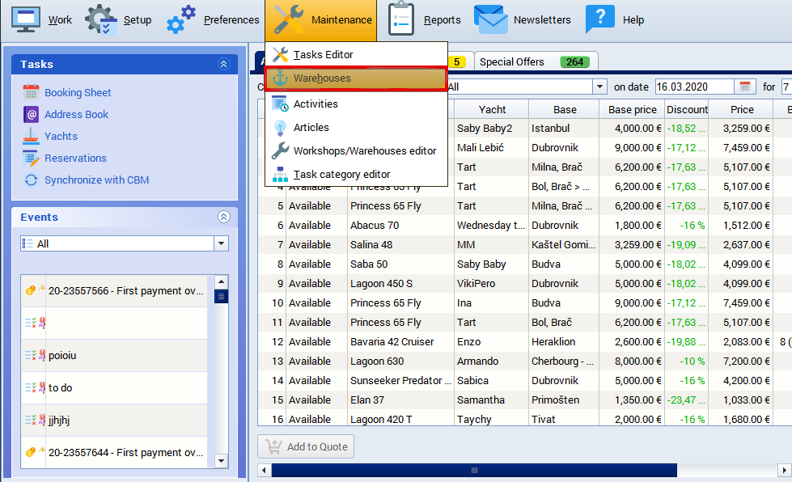The image size is (792, 482).
Task: Open the Booking Sheet link
Action: (78, 92)
